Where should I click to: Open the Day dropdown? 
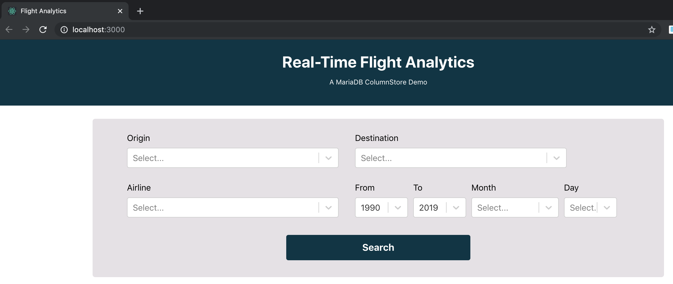pos(590,208)
